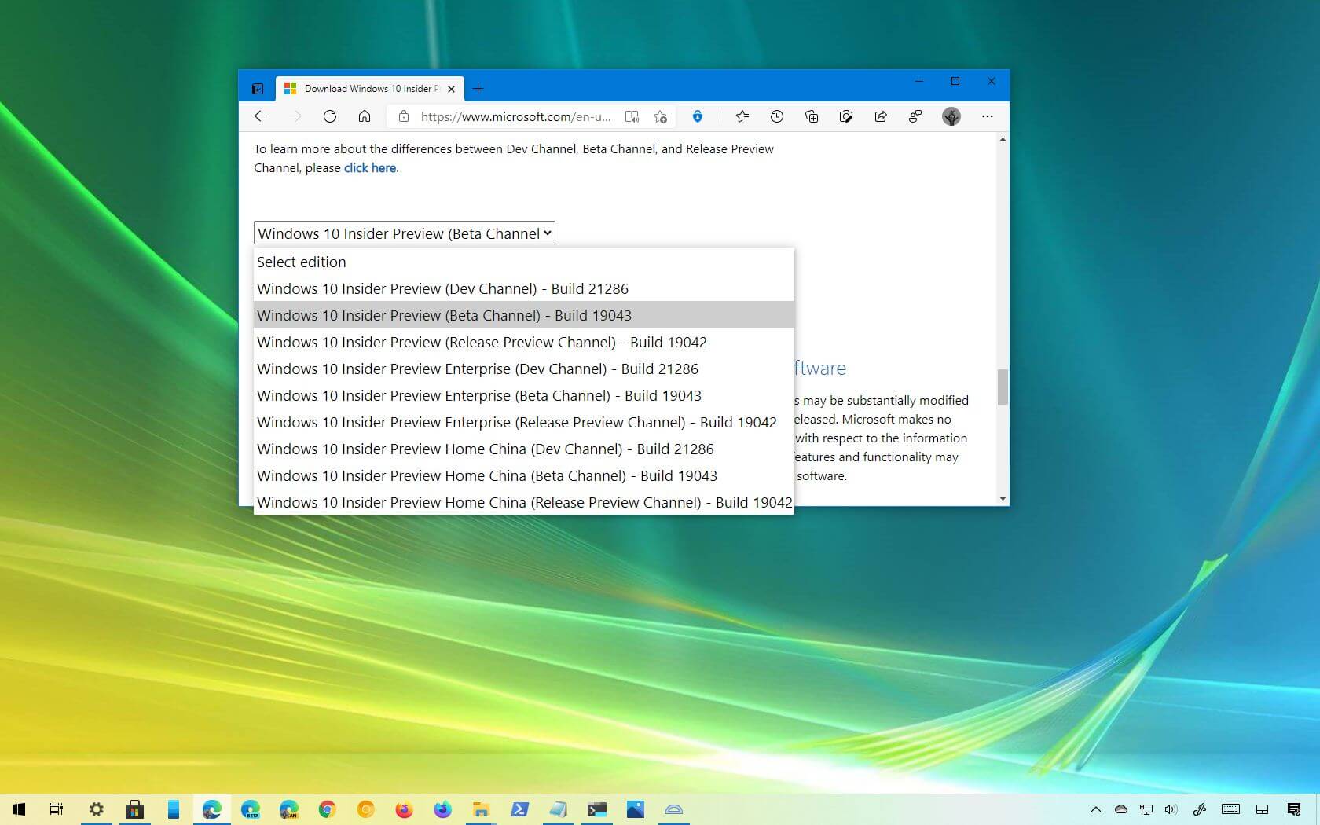Viewport: 1320px width, 825px height.
Task: Click the Home button in the toolbar
Action: (x=365, y=116)
